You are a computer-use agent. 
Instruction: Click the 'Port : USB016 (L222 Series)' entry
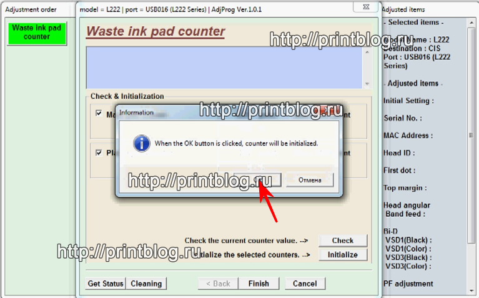(x=417, y=61)
